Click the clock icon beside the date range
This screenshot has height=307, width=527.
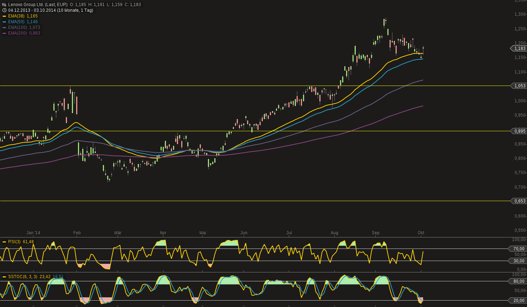point(4,10)
